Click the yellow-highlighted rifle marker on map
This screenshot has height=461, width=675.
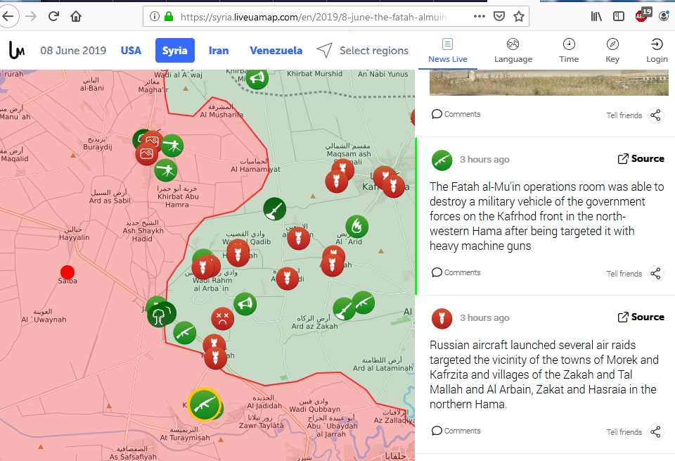click(x=204, y=404)
